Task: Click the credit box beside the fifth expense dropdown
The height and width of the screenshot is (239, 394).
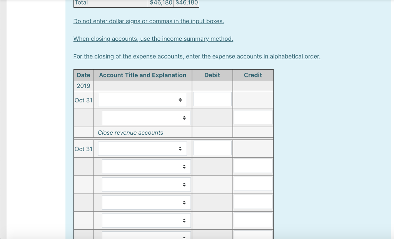Action: 253,220
